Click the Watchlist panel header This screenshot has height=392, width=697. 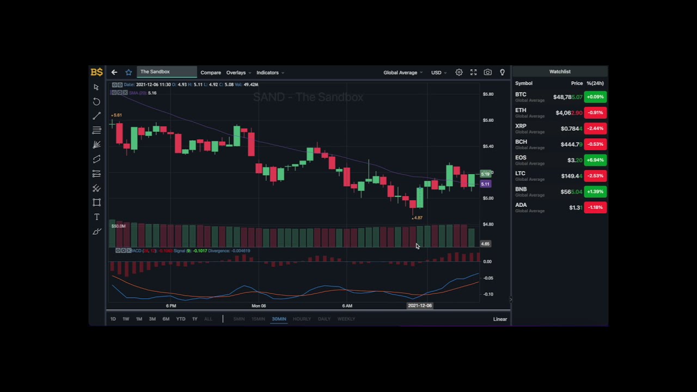point(560,71)
